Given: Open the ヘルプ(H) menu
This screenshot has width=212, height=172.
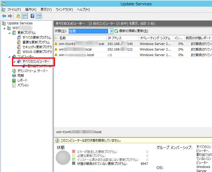Looking at the screenshot, I should coord(83,10).
